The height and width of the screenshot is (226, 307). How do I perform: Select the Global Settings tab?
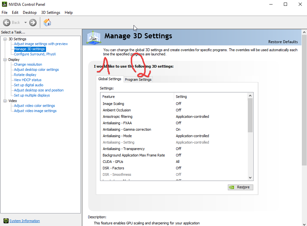click(110, 79)
